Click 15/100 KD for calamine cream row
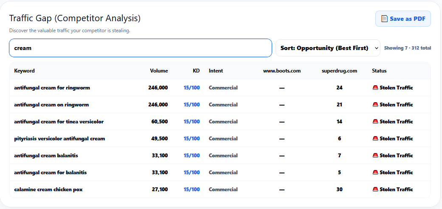 pyautogui.click(x=191, y=189)
